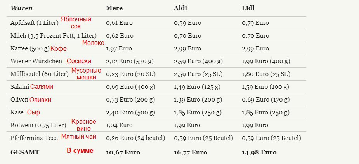Viewport: 359px width, 164px height.
Task: Click Lidl Oliven price 0,69 Euro (170 g)
Action: coord(265,100)
